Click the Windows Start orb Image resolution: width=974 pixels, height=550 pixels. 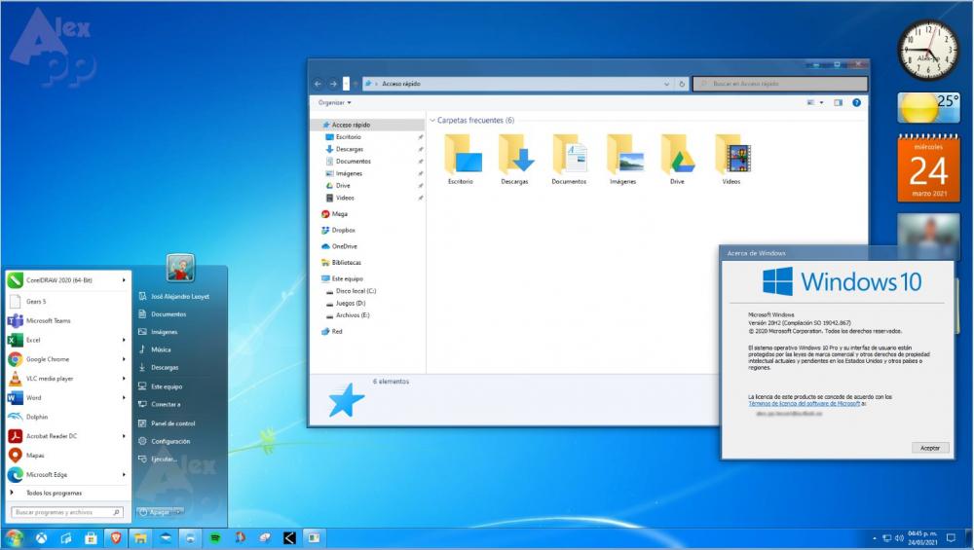14,538
